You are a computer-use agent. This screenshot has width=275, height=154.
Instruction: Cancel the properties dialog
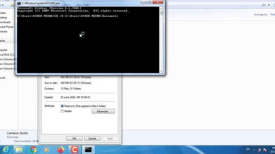click(92, 139)
